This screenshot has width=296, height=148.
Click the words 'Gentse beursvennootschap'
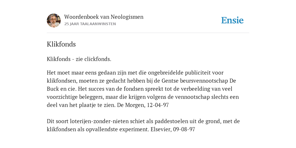195,81
